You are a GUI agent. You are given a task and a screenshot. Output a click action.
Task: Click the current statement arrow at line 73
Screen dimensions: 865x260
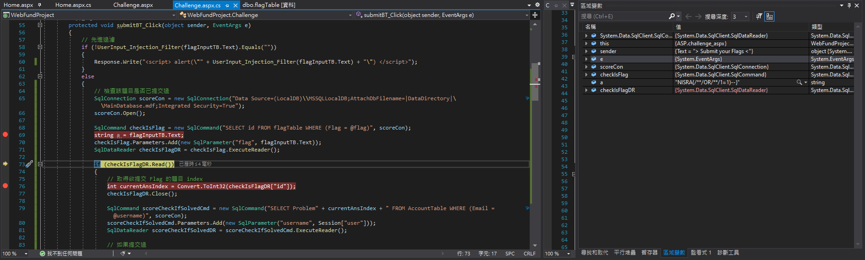[5, 164]
